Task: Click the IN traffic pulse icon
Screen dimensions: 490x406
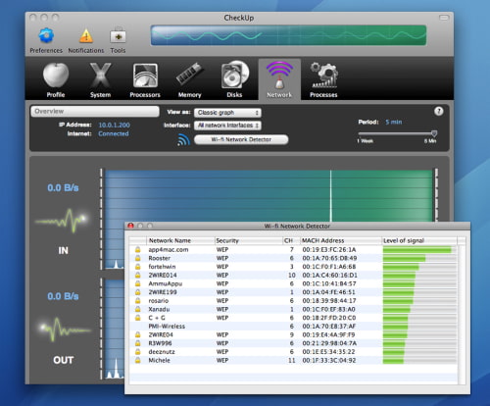Action: pyautogui.click(x=62, y=221)
